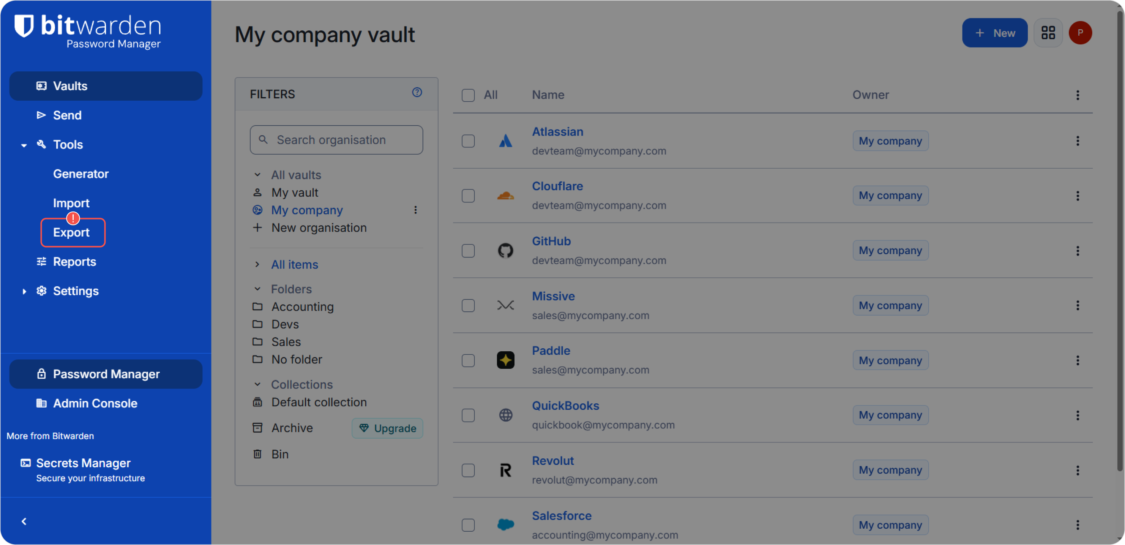This screenshot has width=1125, height=545.
Task: Go to Admin Console
Action: tap(95, 403)
